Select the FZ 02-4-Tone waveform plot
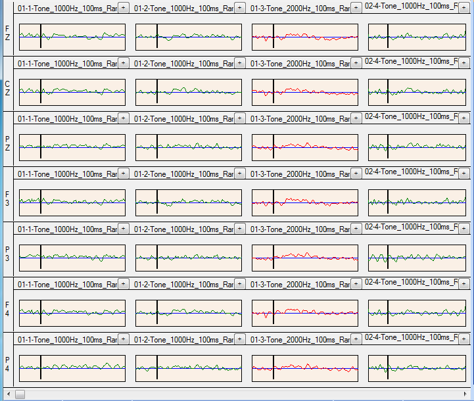The width and height of the screenshot is (474, 401). click(417, 37)
